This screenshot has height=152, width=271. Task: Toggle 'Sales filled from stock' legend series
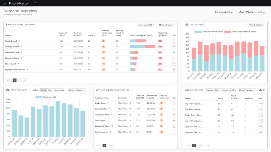(209, 32)
